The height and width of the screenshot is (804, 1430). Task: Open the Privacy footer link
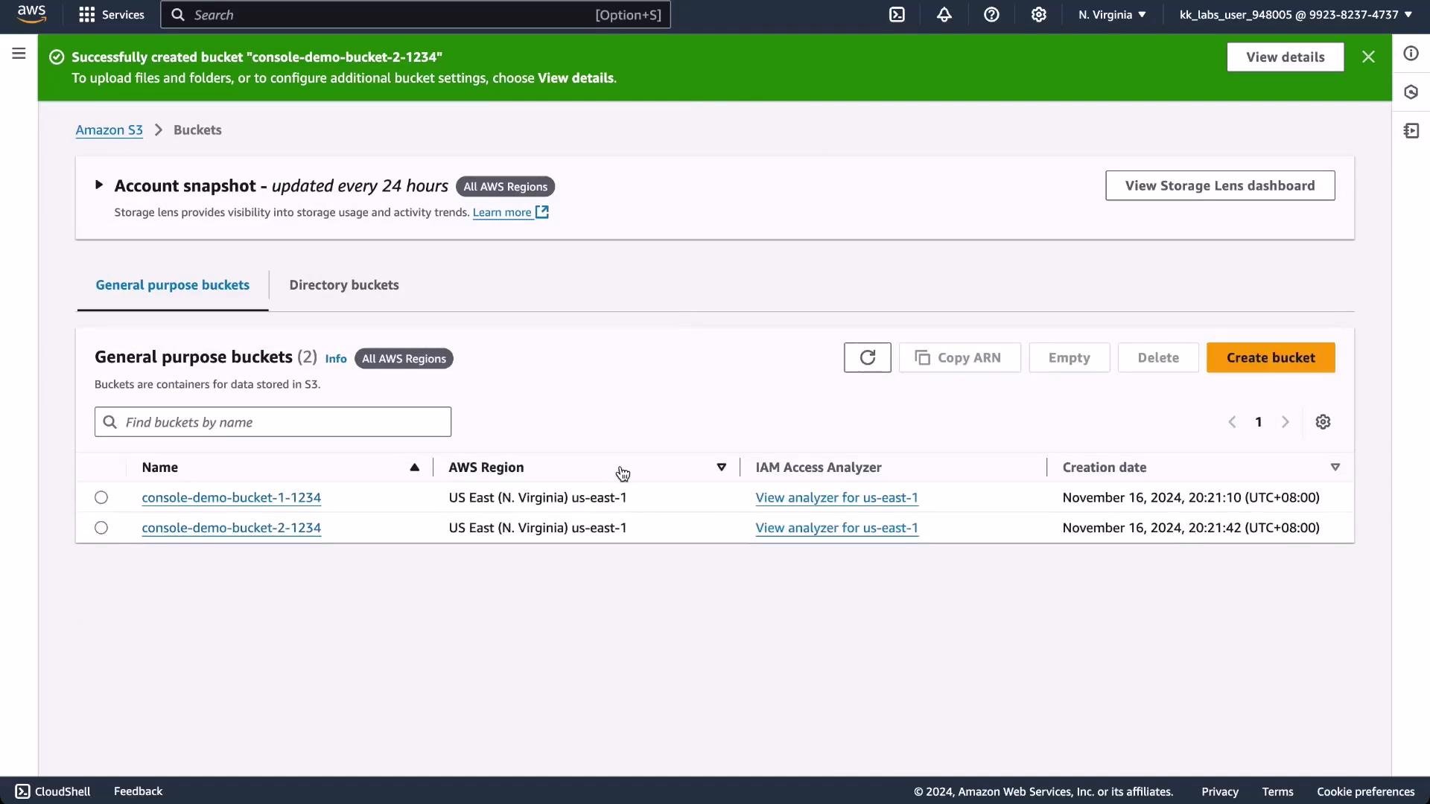click(x=1219, y=792)
